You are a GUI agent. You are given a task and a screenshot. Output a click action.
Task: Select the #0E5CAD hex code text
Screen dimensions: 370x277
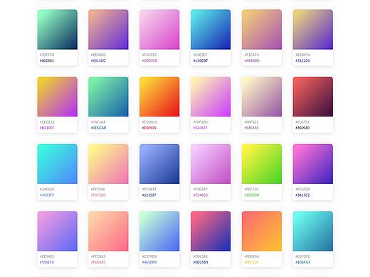[98, 128]
